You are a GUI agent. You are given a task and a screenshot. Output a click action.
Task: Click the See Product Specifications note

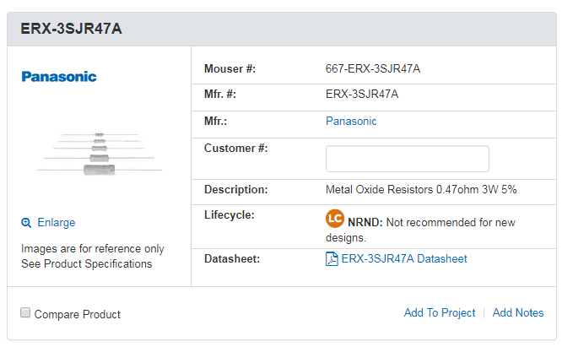pyautogui.click(x=86, y=263)
